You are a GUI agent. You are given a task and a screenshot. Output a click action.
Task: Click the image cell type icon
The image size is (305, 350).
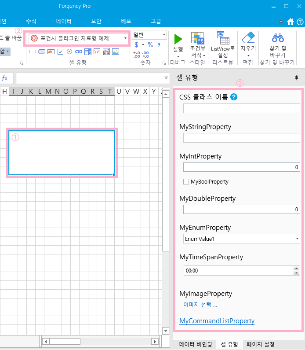[x=116, y=52]
